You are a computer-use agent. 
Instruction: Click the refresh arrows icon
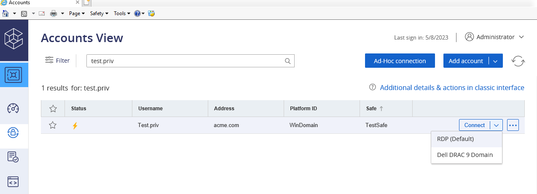coord(518,61)
